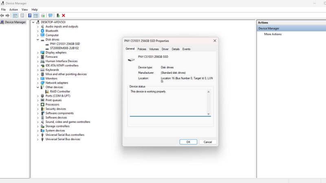The height and width of the screenshot is (183, 326).
Task: Toggle the Show/Hide Console Tree toolbar icon
Action: [15, 15]
